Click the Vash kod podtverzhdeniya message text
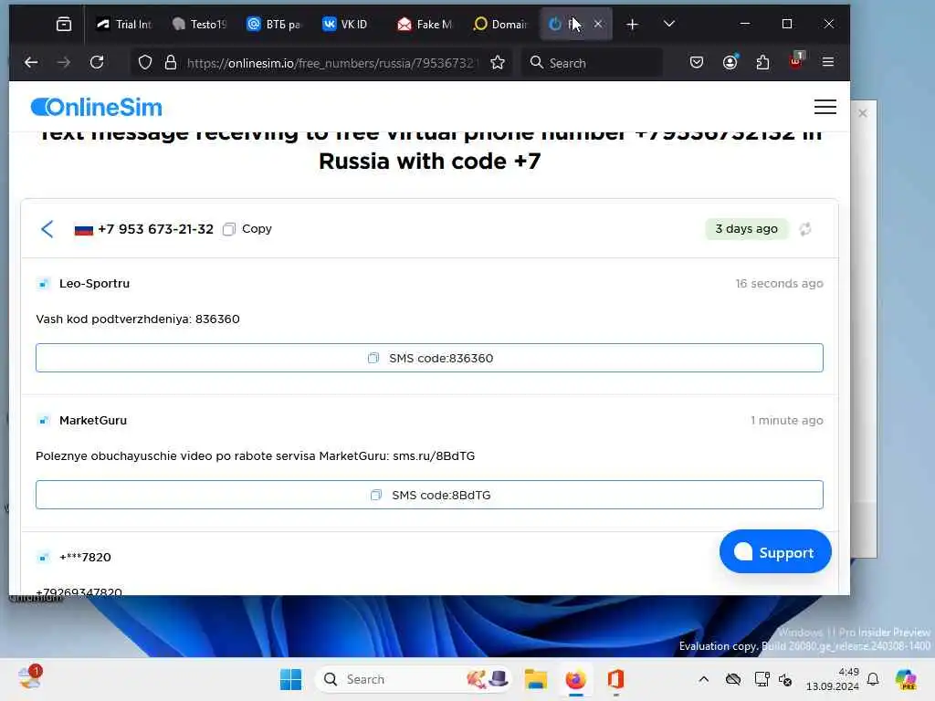 138,319
